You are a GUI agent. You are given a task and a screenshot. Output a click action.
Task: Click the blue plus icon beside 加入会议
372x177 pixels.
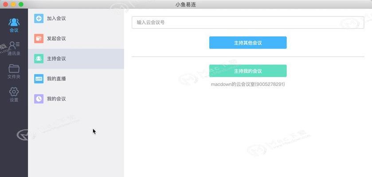coord(39,19)
